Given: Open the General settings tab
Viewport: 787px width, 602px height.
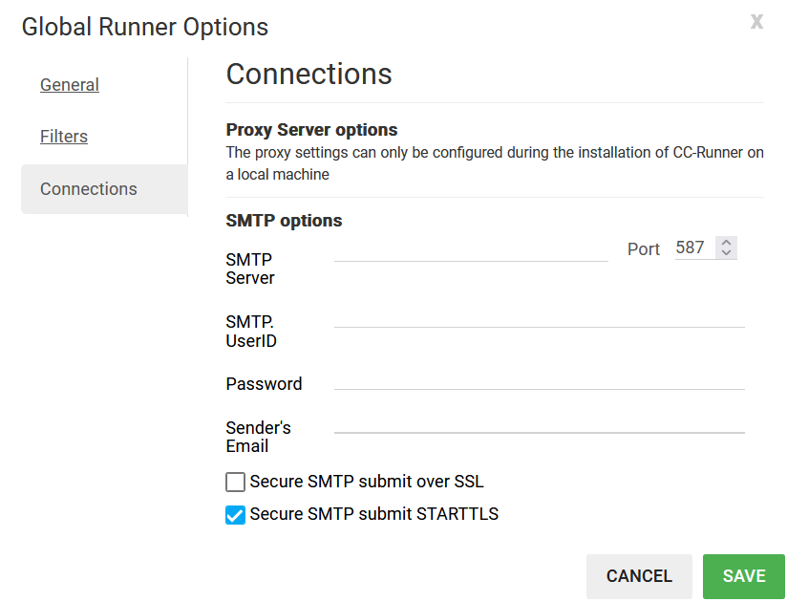Looking at the screenshot, I should (x=70, y=85).
